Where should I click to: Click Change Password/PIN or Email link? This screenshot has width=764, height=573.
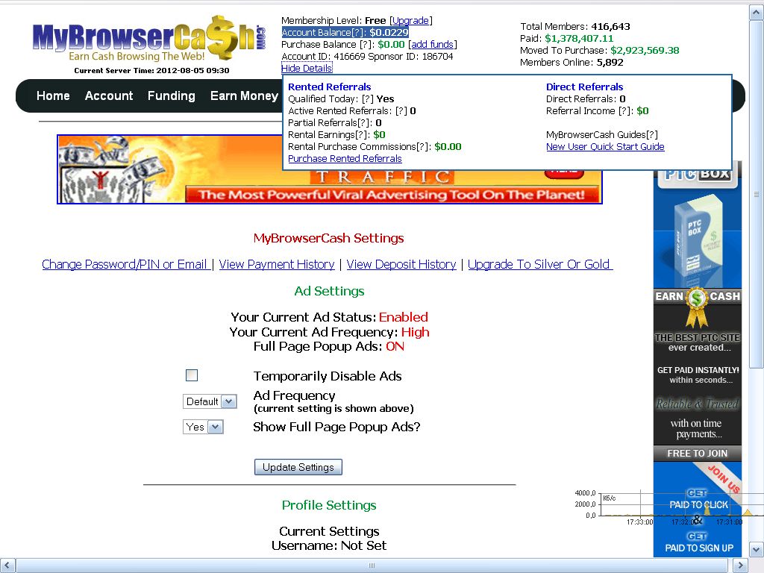tap(125, 264)
